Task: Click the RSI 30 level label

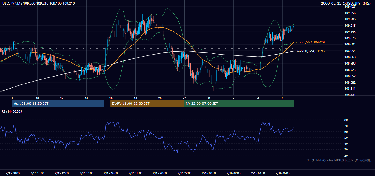Action: (x=346, y=150)
